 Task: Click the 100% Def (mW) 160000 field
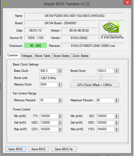point(106,123)
